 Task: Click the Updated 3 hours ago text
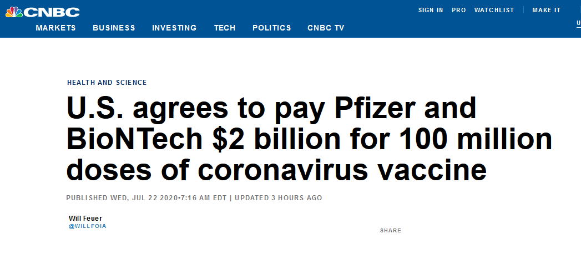click(x=278, y=198)
